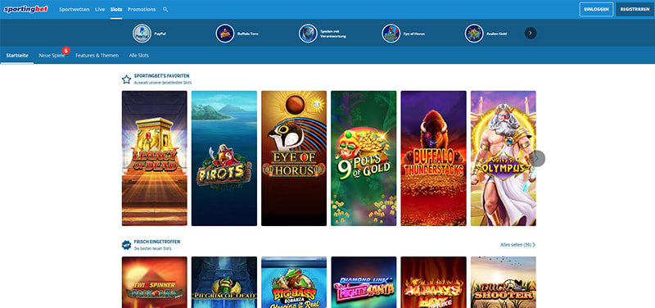Click the 'Auswahl unserer beliebtesten Slots' subtitle
655x308 pixels.
pos(163,83)
